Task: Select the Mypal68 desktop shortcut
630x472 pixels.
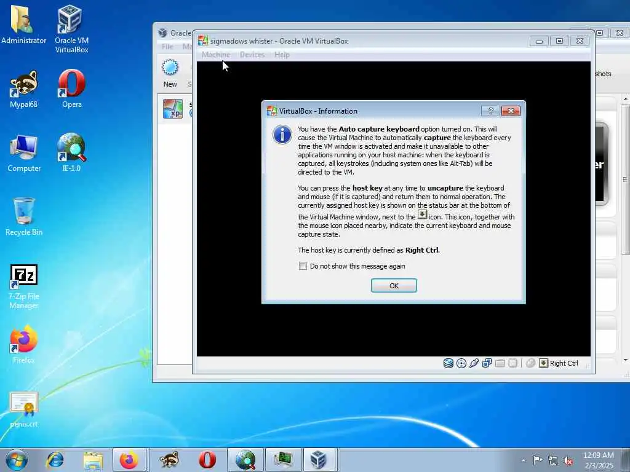Action: pos(24,89)
